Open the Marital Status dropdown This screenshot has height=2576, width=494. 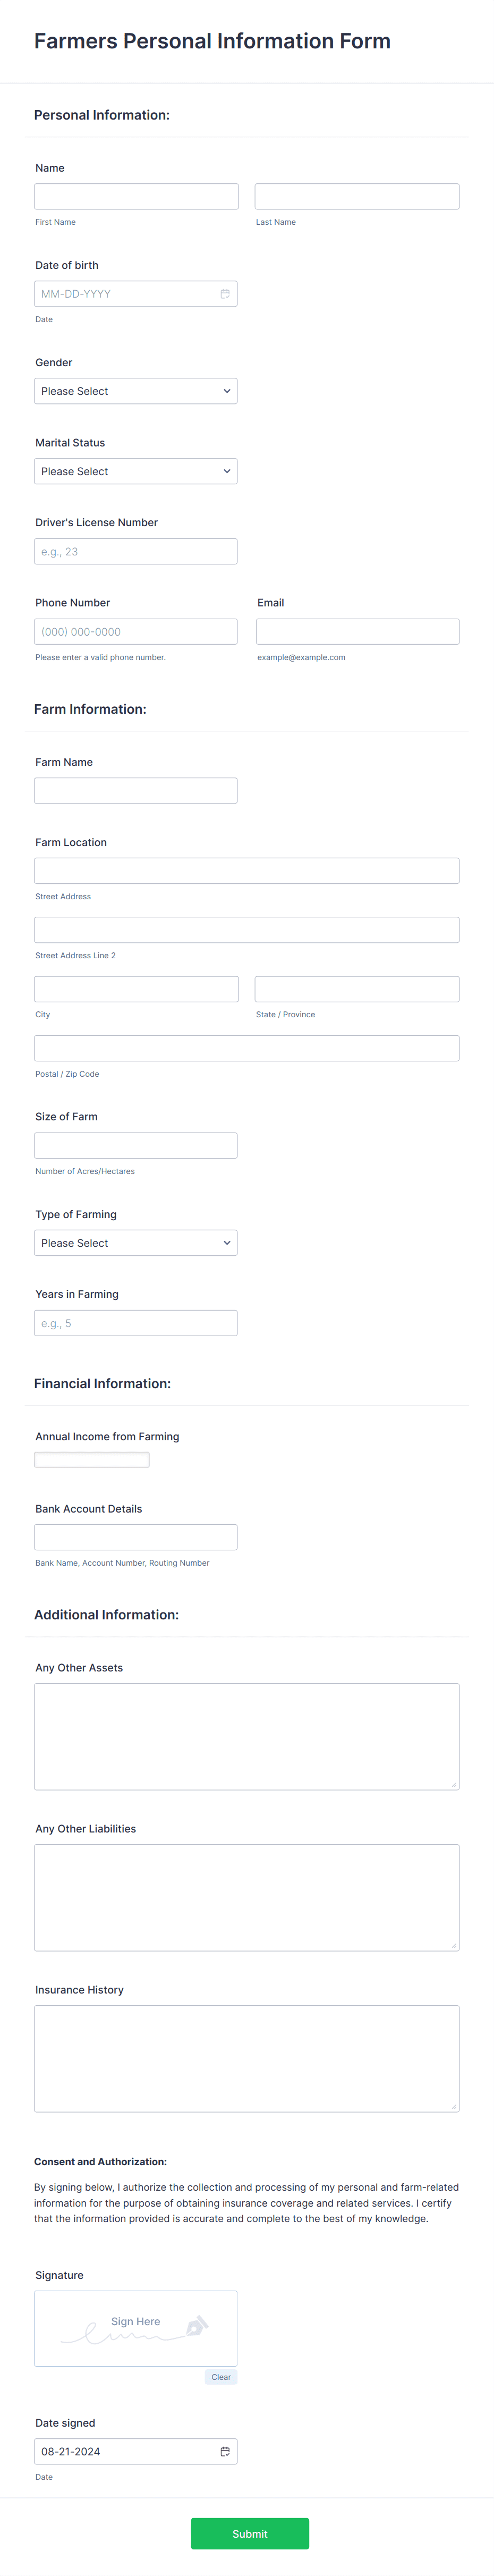click(x=136, y=471)
